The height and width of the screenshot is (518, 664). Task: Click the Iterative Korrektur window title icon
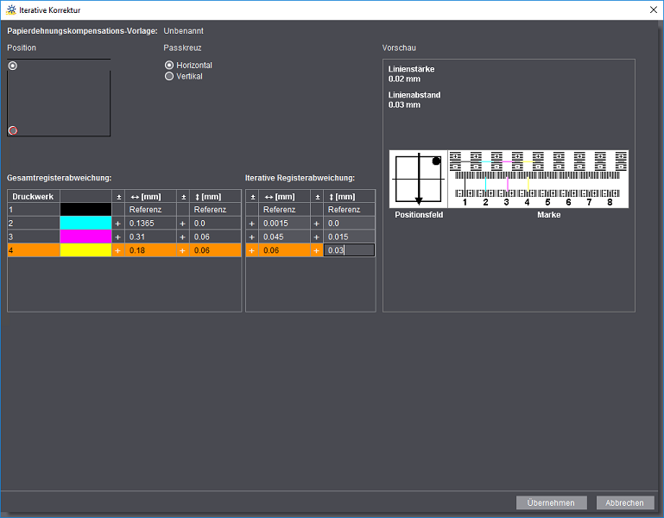(x=10, y=9)
